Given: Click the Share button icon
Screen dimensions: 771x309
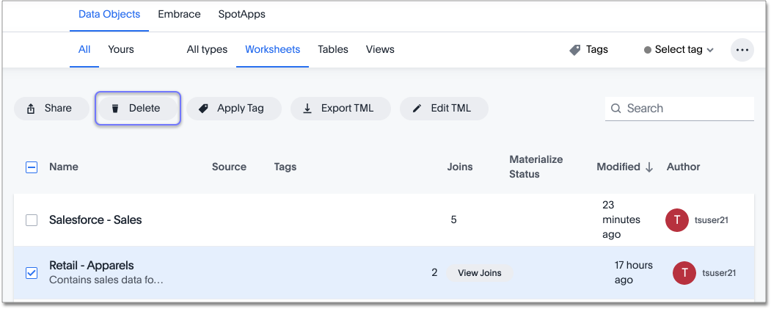Looking at the screenshot, I should tap(32, 109).
